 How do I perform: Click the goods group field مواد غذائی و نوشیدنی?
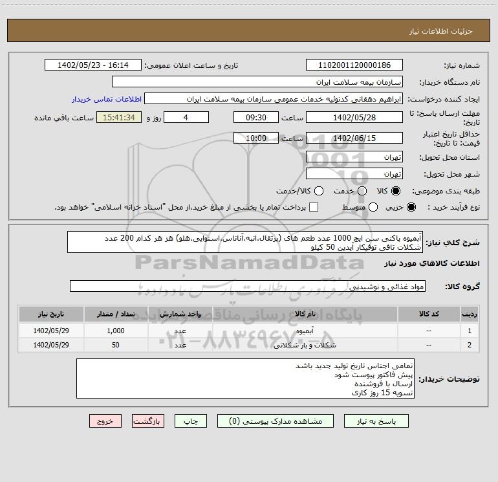click(x=248, y=286)
